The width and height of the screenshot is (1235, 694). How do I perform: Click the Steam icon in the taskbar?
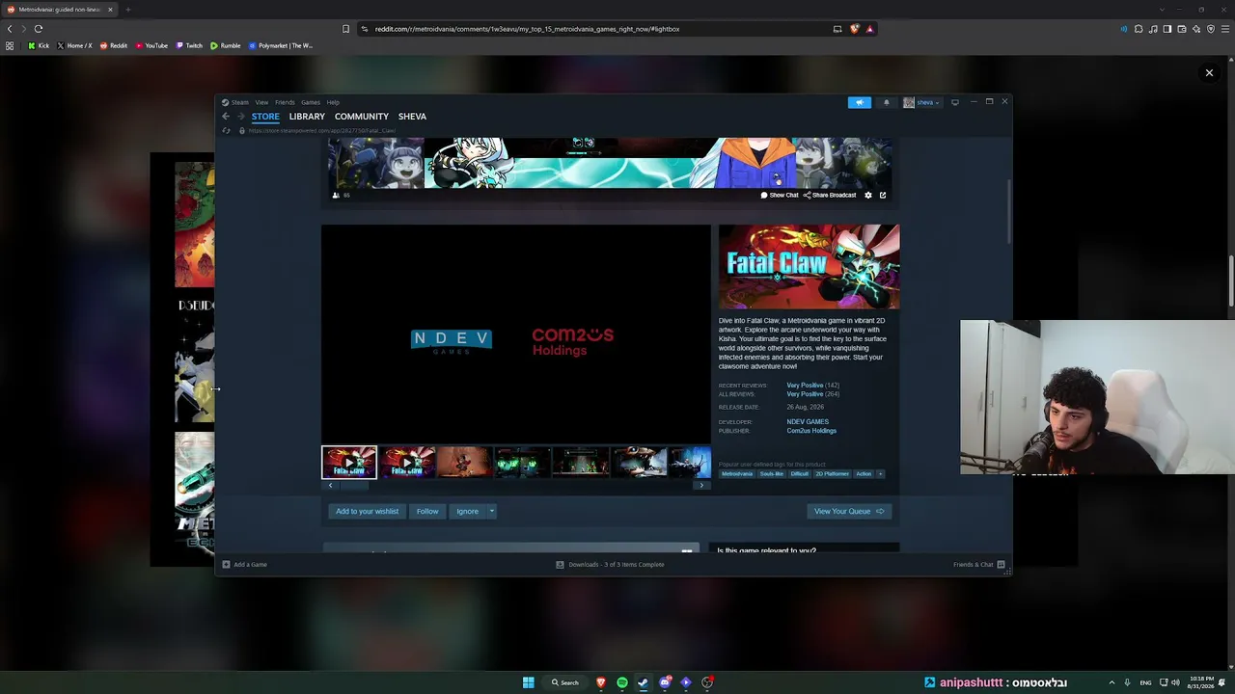(x=644, y=682)
